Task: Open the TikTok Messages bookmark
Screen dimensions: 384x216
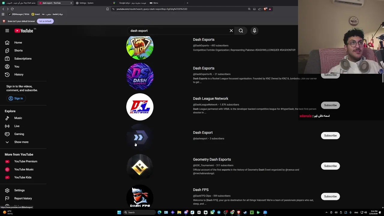Action: pos(19,14)
